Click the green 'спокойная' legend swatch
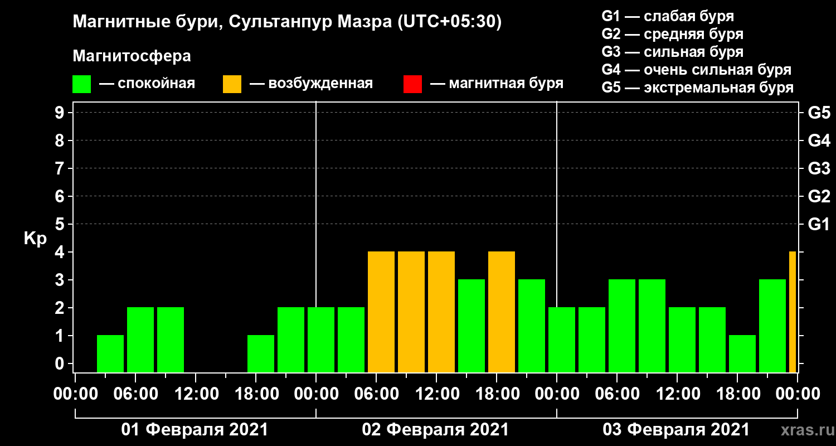The width and height of the screenshot is (836, 446). (81, 84)
